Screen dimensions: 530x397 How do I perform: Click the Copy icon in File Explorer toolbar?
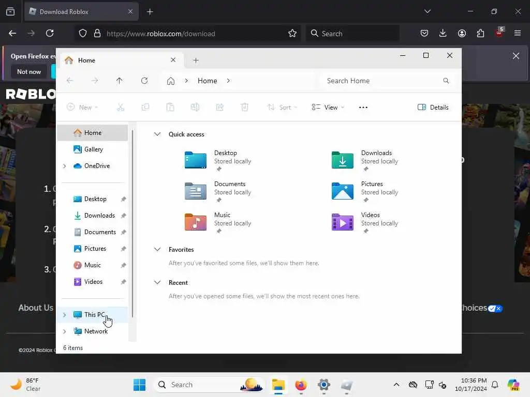pos(145,108)
